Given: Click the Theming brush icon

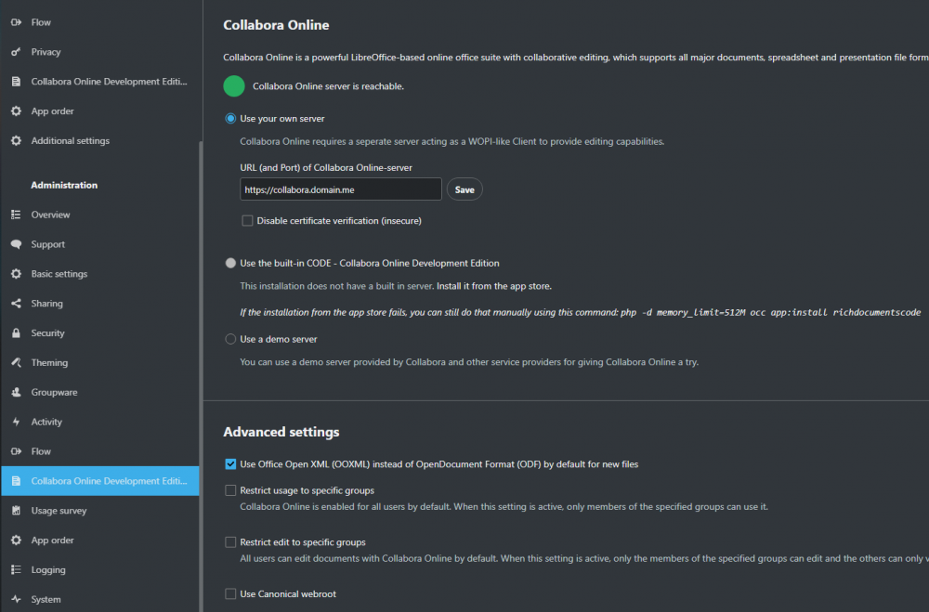Looking at the screenshot, I should click(x=16, y=362).
